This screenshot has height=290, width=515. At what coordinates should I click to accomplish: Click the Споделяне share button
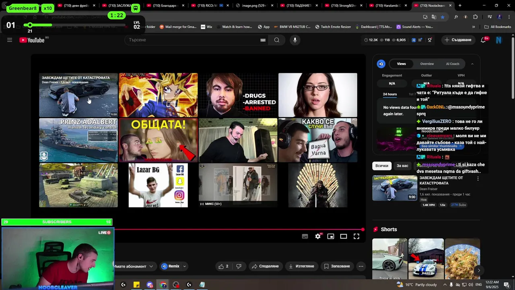pyautogui.click(x=266, y=266)
